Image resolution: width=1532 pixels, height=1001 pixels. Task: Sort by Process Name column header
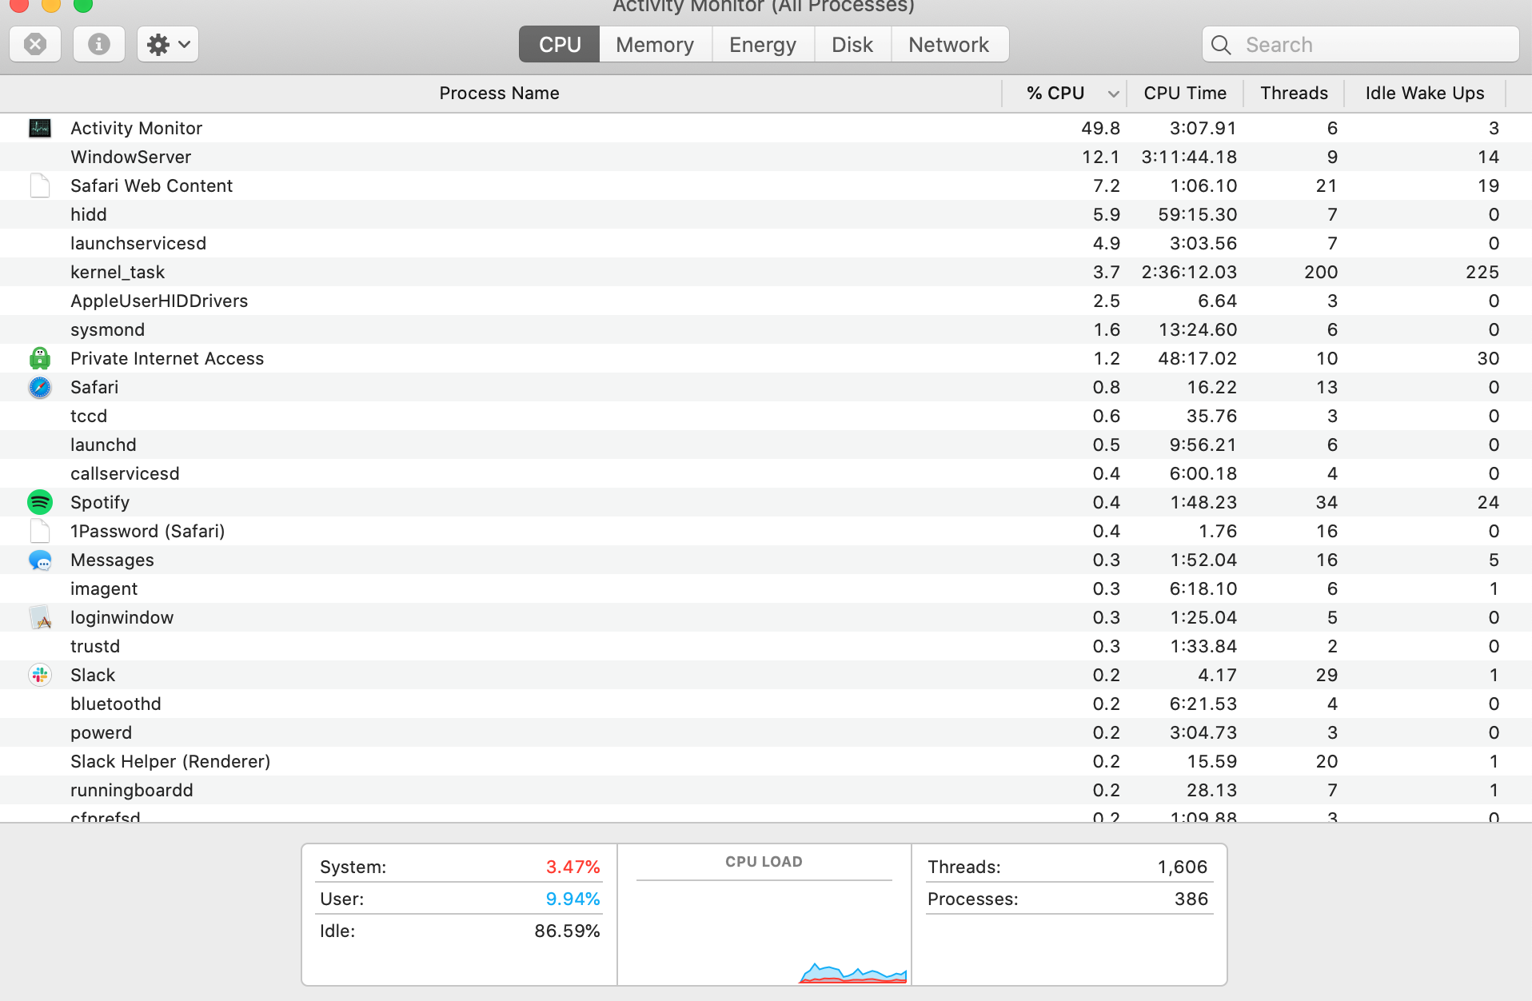[x=500, y=93]
